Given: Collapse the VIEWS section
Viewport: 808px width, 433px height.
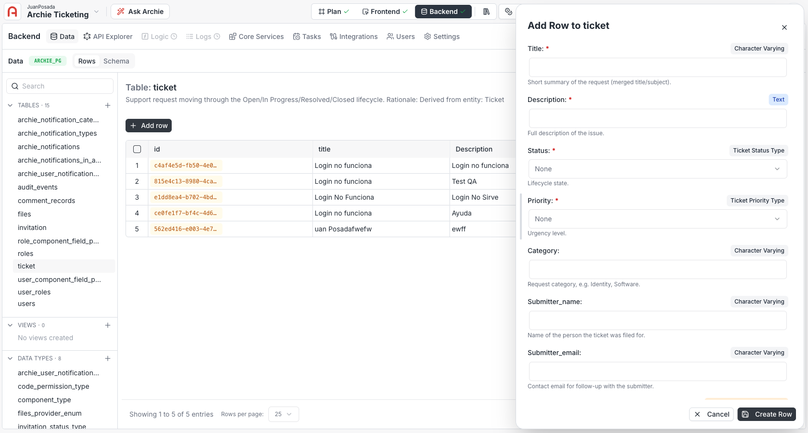Looking at the screenshot, I should [10, 325].
